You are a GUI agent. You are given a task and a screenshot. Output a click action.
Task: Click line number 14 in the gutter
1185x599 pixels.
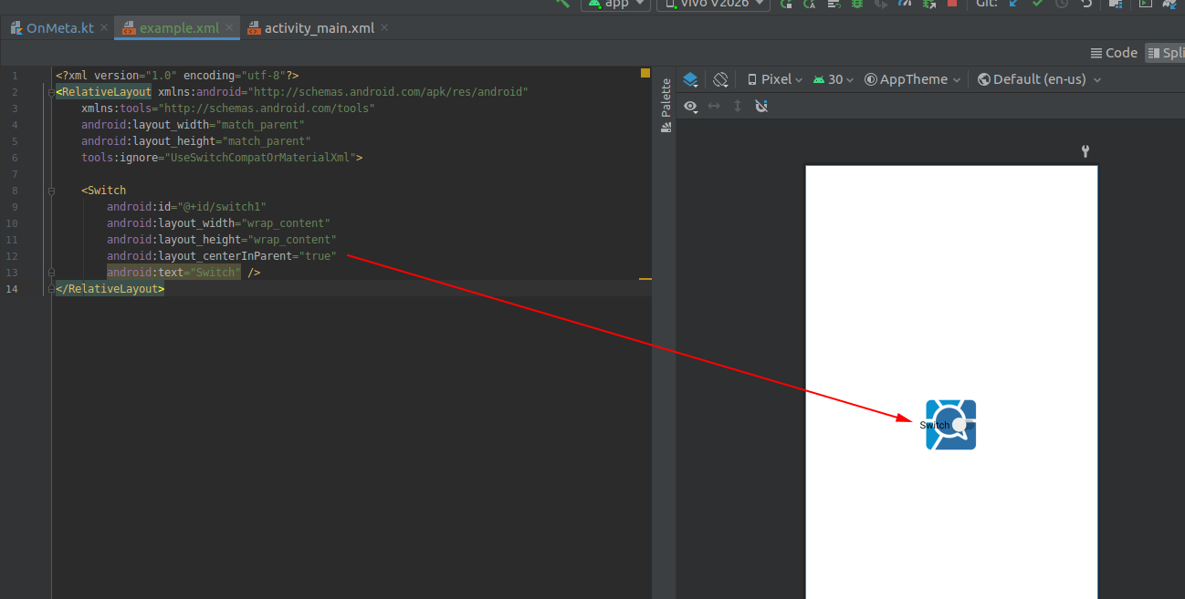pyautogui.click(x=13, y=289)
